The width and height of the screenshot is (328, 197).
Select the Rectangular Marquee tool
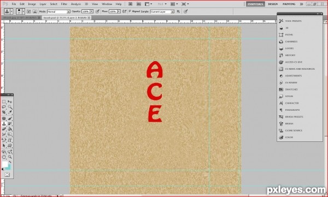tap(4, 102)
